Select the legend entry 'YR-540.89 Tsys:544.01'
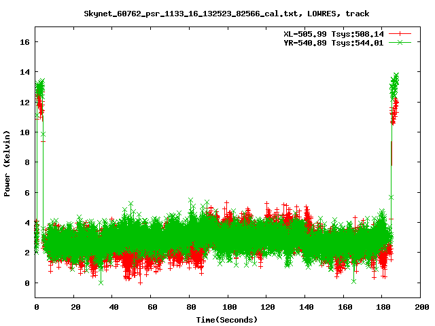 (x=334, y=43)
